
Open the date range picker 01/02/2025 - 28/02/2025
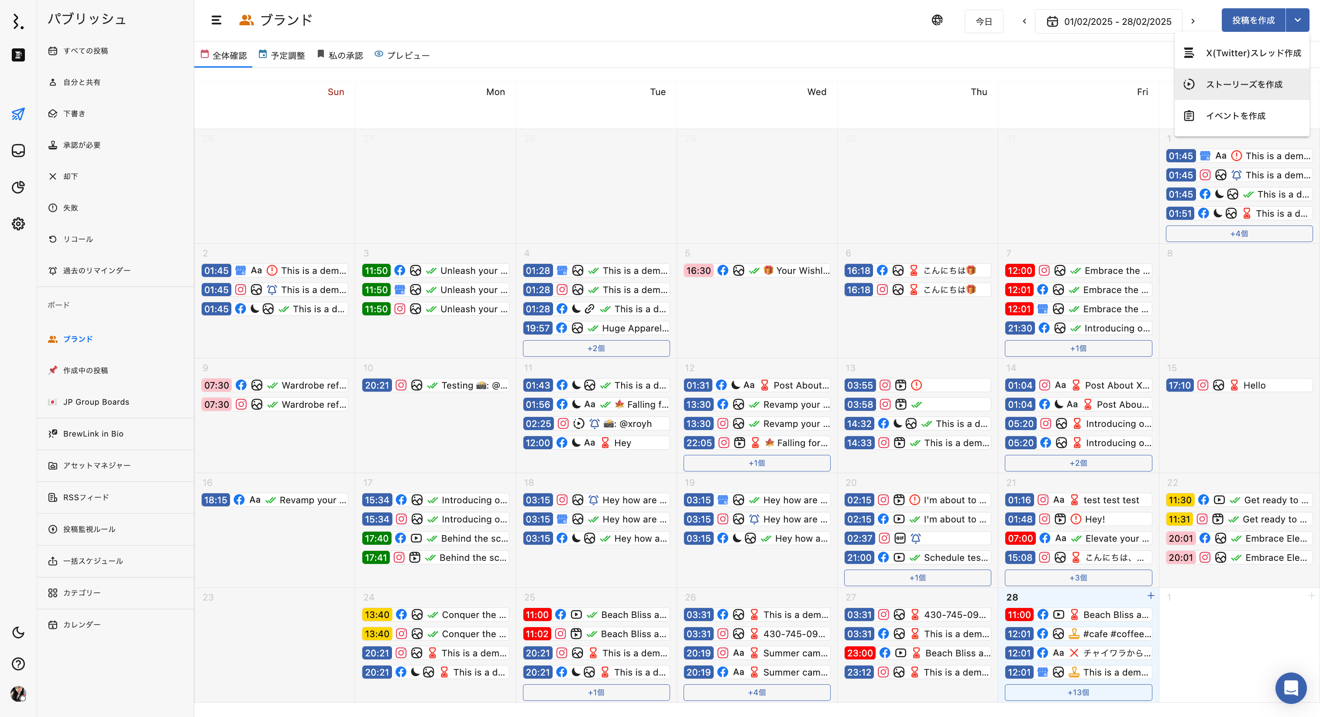click(1108, 21)
